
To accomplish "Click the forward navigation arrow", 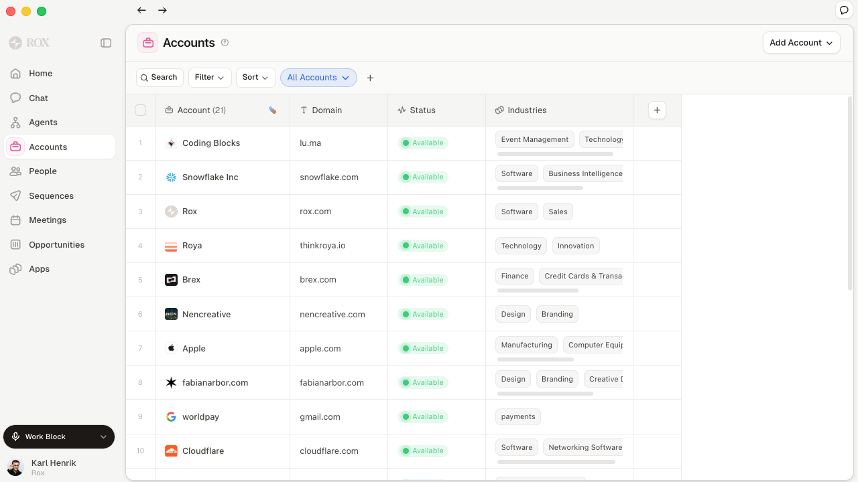I will click(x=162, y=10).
